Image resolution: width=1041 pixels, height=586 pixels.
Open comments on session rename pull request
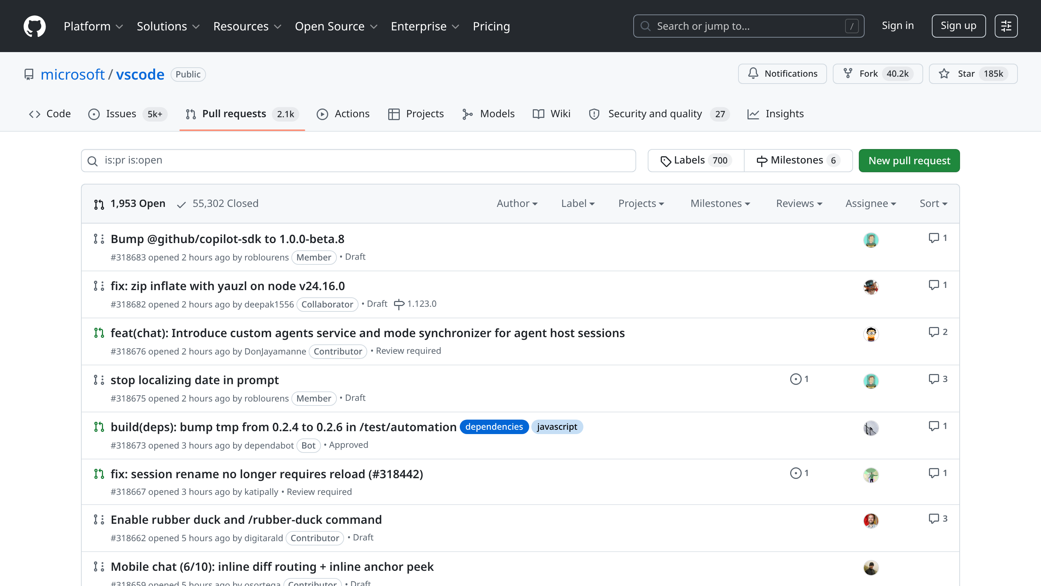coord(938,473)
